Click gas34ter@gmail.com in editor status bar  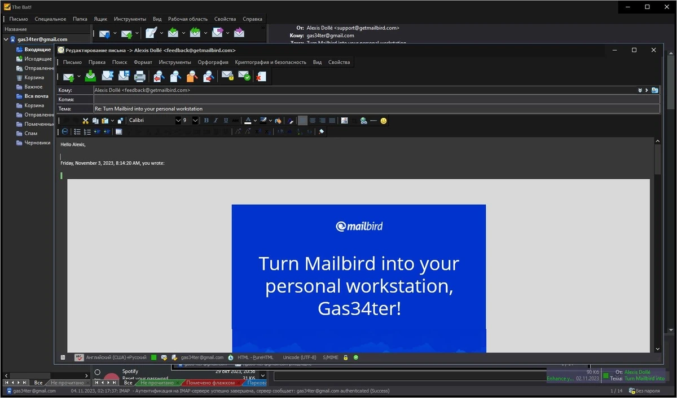pos(202,357)
